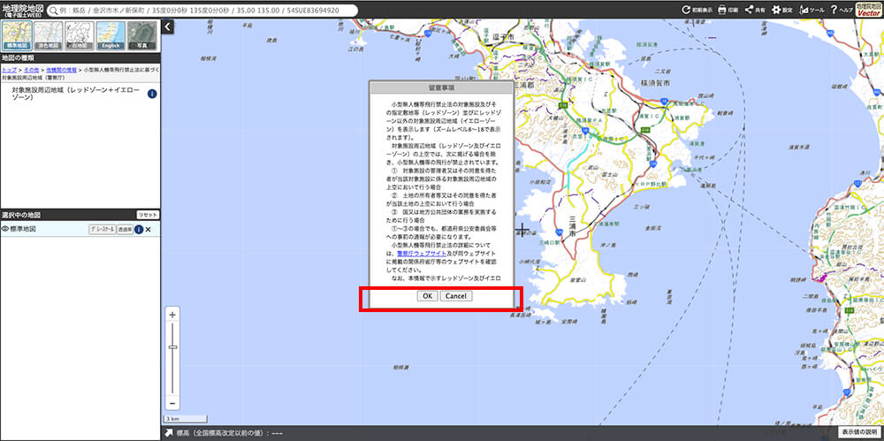884x441 pixels.
Task: Open 表示値の説明 panel
Action: point(858,433)
